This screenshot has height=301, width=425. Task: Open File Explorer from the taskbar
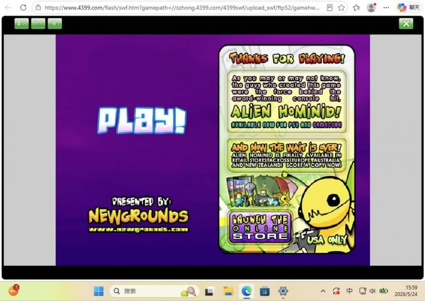tap(228, 291)
